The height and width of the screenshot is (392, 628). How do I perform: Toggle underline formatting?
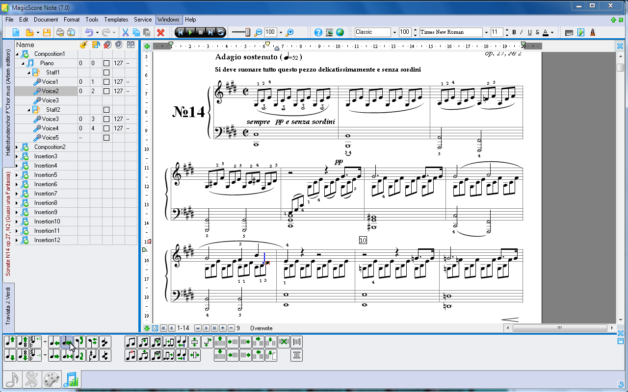[529, 32]
